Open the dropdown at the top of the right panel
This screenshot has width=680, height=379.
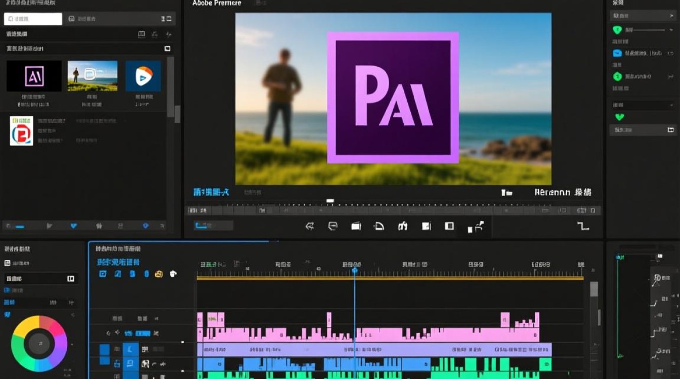(643, 16)
